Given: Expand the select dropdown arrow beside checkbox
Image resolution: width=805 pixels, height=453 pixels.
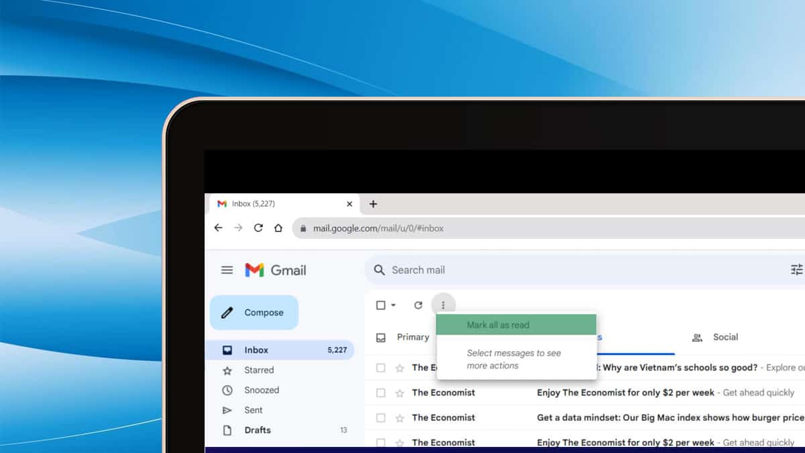Looking at the screenshot, I should (x=394, y=305).
